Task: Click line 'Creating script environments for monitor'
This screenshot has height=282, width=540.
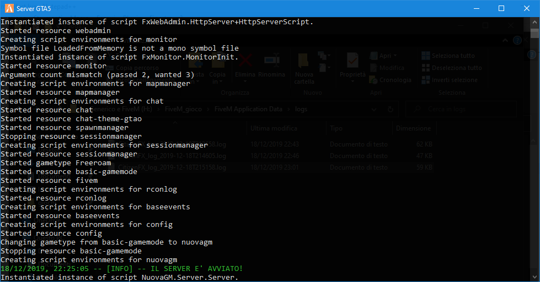Action: (x=89, y=40)
